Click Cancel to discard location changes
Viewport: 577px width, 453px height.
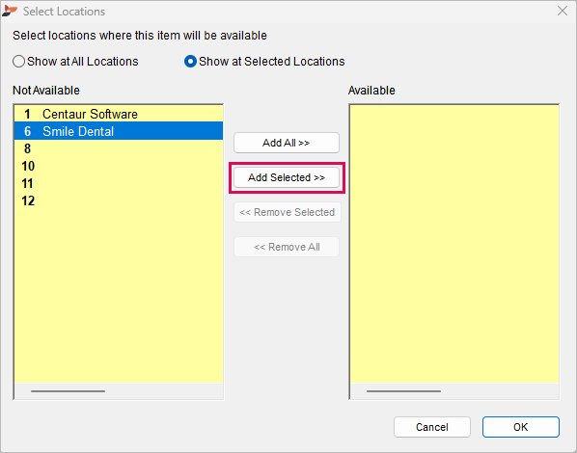pyautogui.click(x=432, y=427)
